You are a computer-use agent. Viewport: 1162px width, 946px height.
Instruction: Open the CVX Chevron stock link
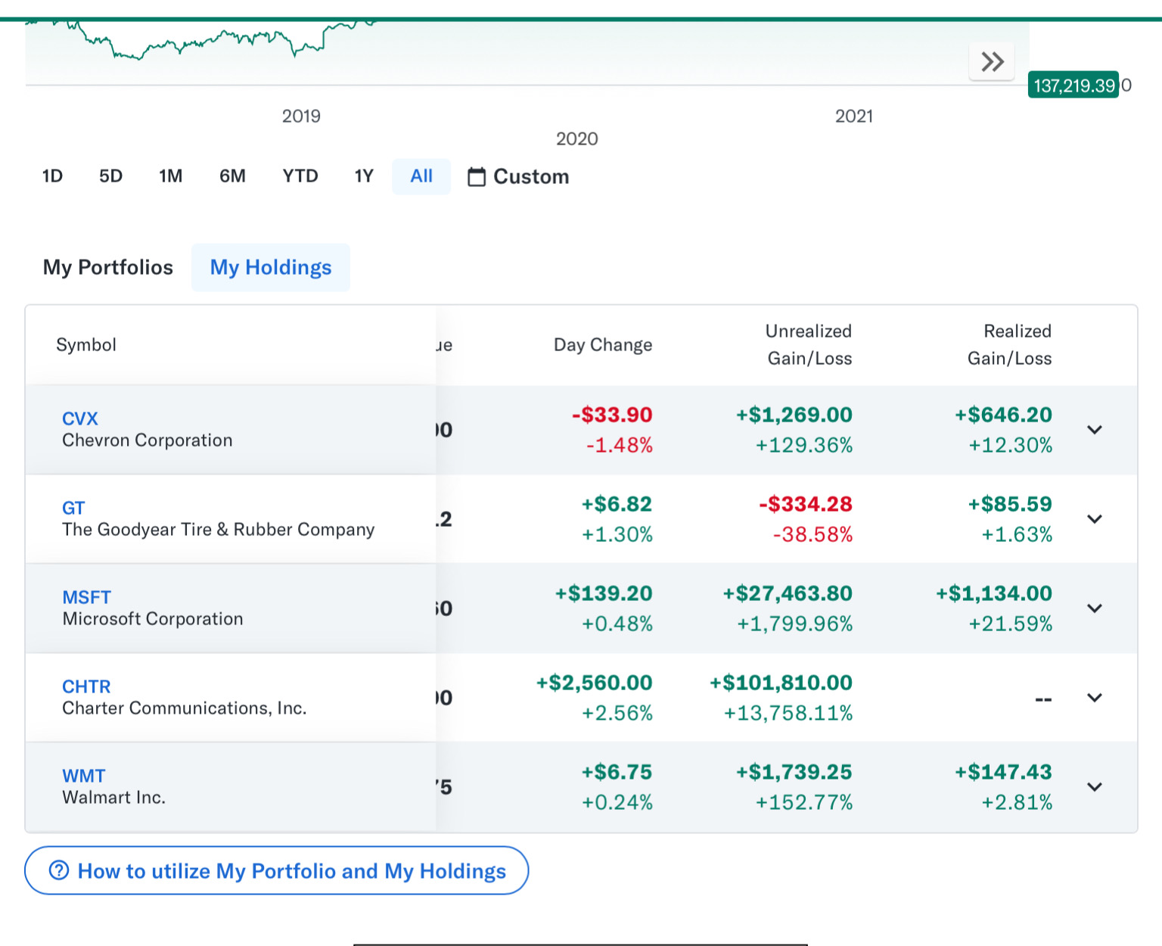tap(80, 419)
